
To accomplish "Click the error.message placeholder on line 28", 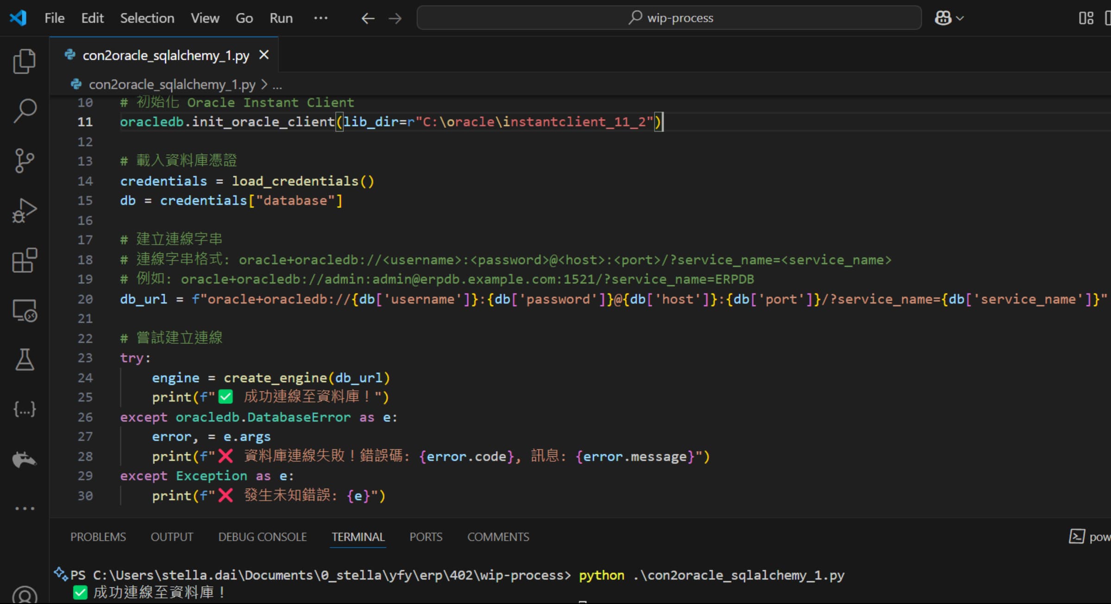I will point(635,457).
